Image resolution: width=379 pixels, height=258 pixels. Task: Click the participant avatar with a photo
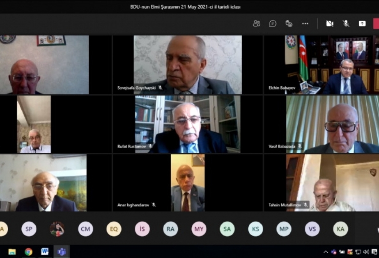pyautogui.click(x=57, y=229)
